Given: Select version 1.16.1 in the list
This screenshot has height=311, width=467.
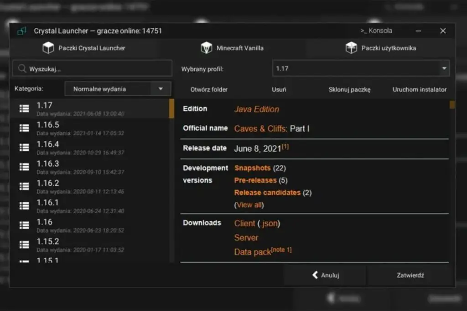Looking at the screenshot, I should click(x=89, y=206).
